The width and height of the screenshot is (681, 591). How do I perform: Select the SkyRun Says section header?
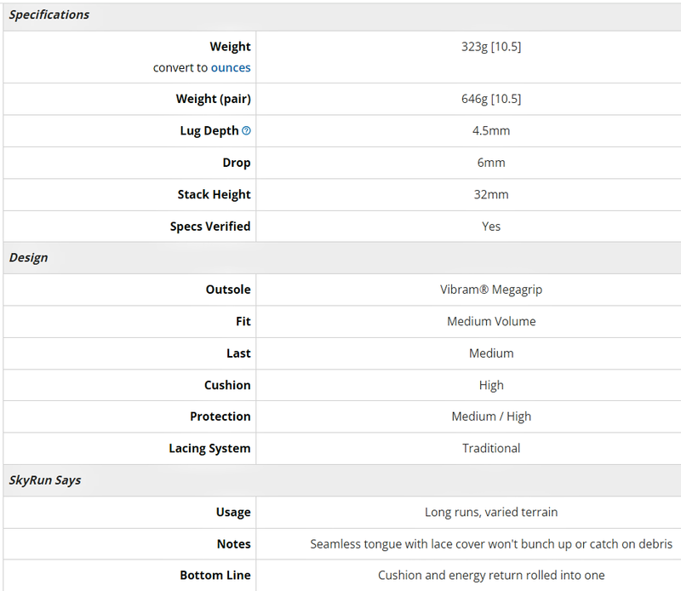click(45, 480)
